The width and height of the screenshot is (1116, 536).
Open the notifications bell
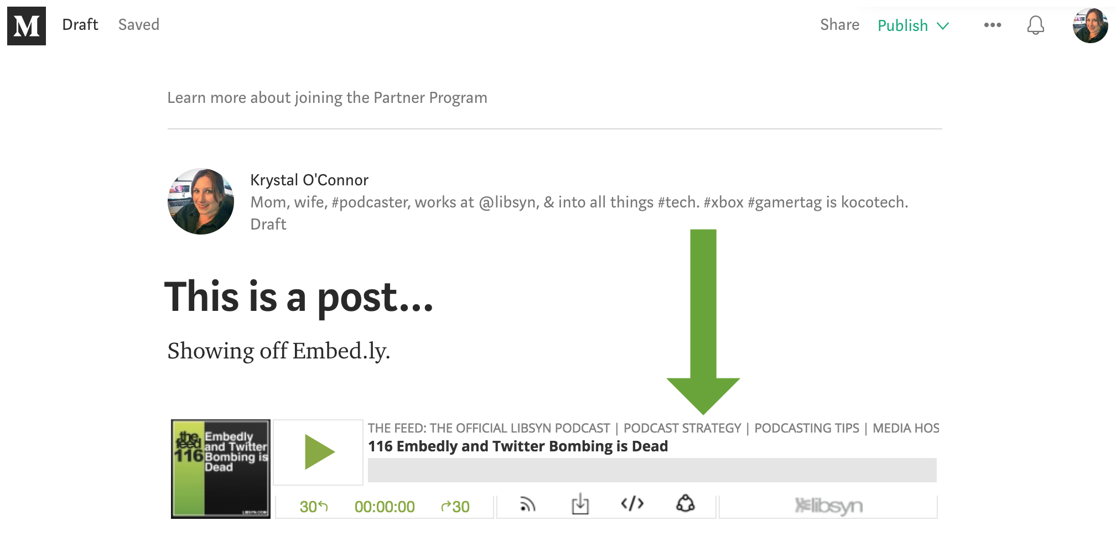click(x=1035, y=25)
